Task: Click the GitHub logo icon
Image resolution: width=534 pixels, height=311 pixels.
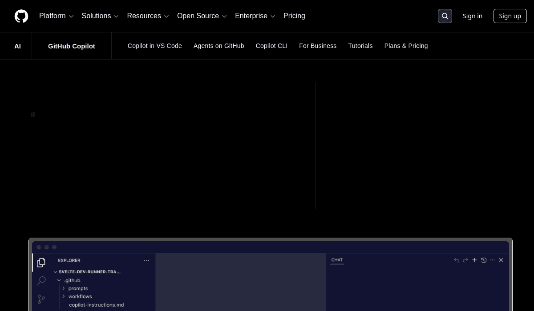Action: [21, 16]
